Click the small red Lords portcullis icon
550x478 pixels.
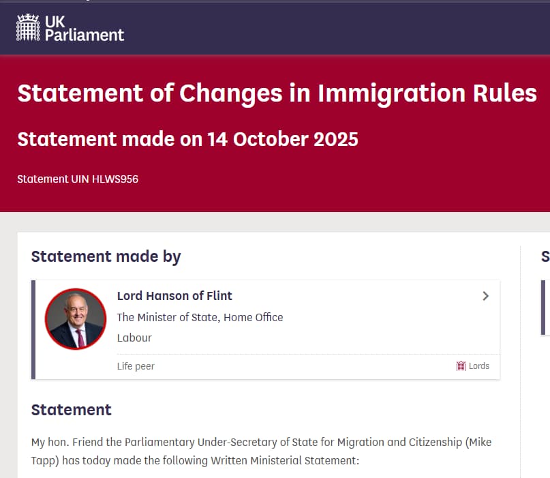(461, 366)
